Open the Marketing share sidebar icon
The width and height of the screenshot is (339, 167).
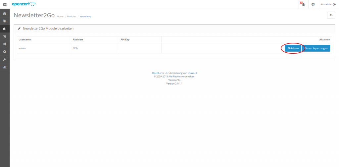(x=5, y=44)
